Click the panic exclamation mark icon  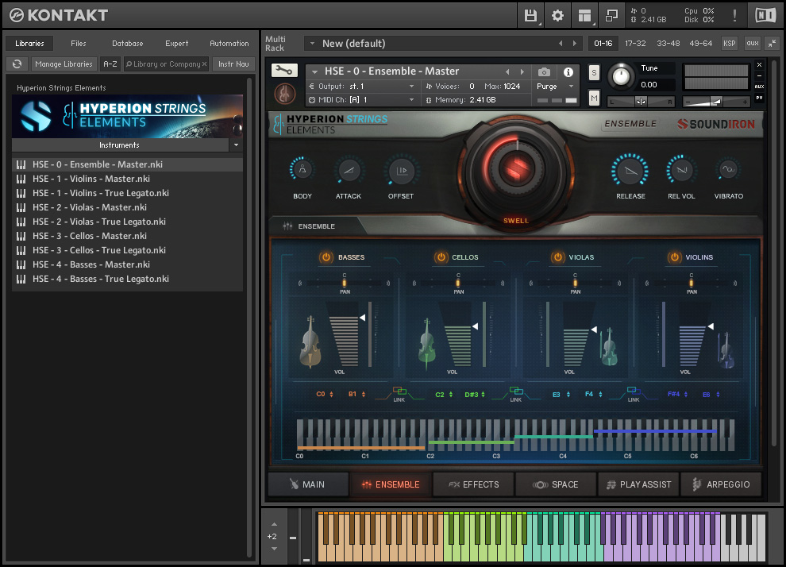click(734, 16)
